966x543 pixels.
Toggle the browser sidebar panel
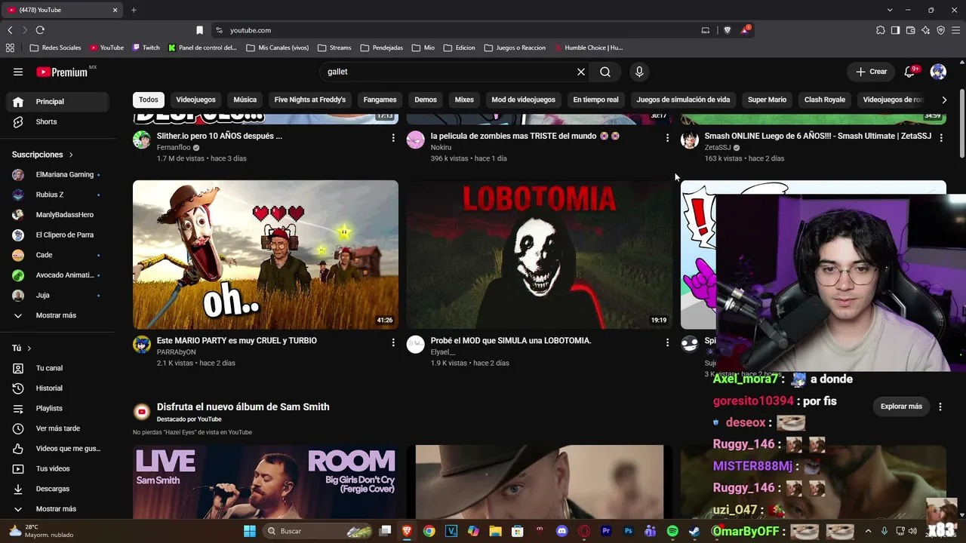895,30
